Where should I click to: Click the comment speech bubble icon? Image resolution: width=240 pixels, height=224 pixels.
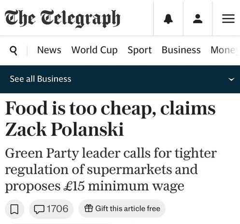pos(39,209)
